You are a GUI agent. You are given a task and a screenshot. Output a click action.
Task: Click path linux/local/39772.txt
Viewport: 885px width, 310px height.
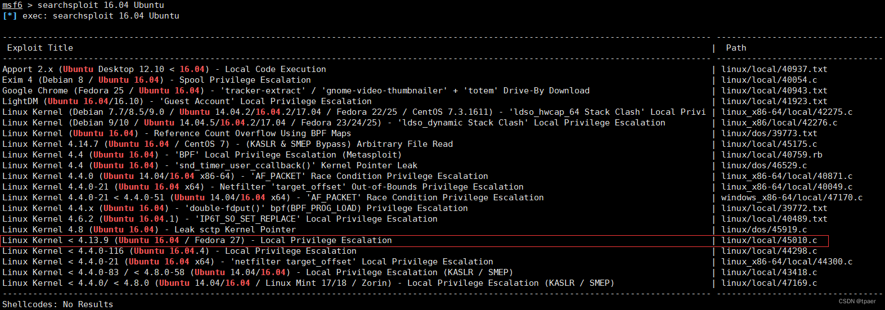[774, 208]
